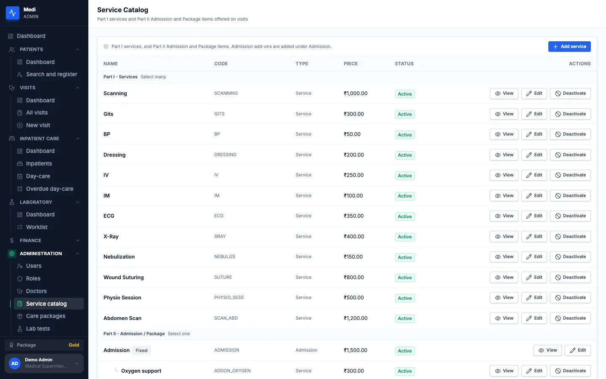Click the Users people icon
The image size is (606, 379).
(20, 266)
